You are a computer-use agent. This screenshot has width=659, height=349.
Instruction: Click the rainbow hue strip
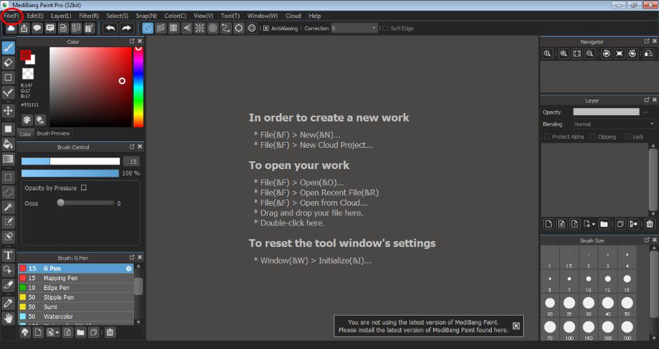(x=138, y=87)
